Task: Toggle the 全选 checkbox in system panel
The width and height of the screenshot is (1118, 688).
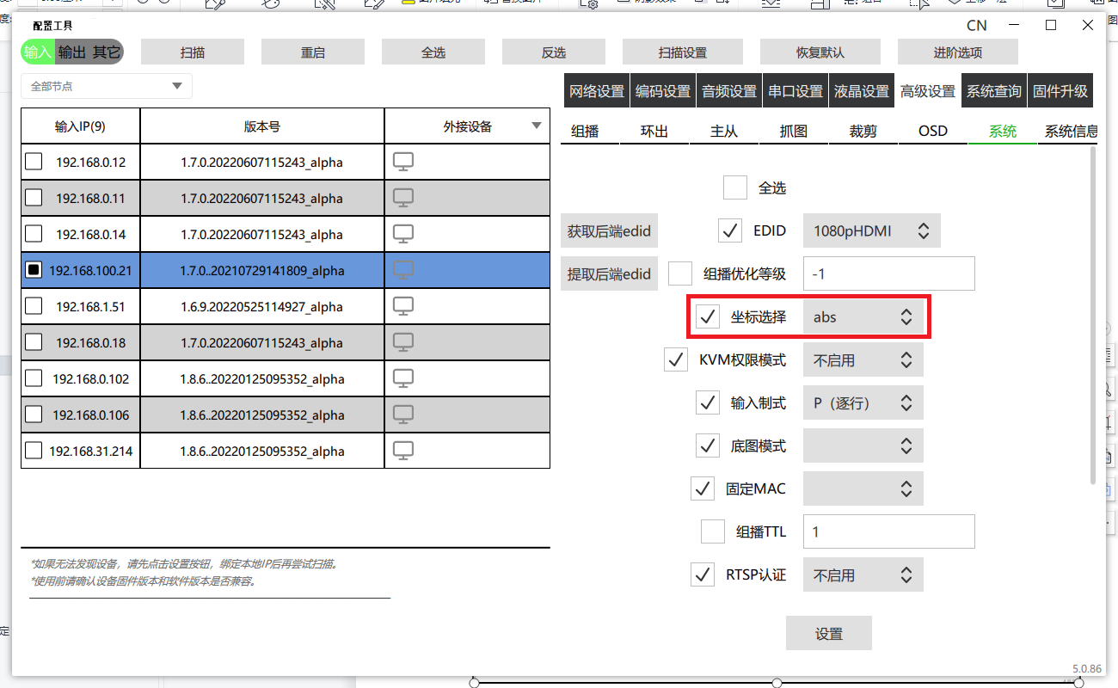Action: 735,187
